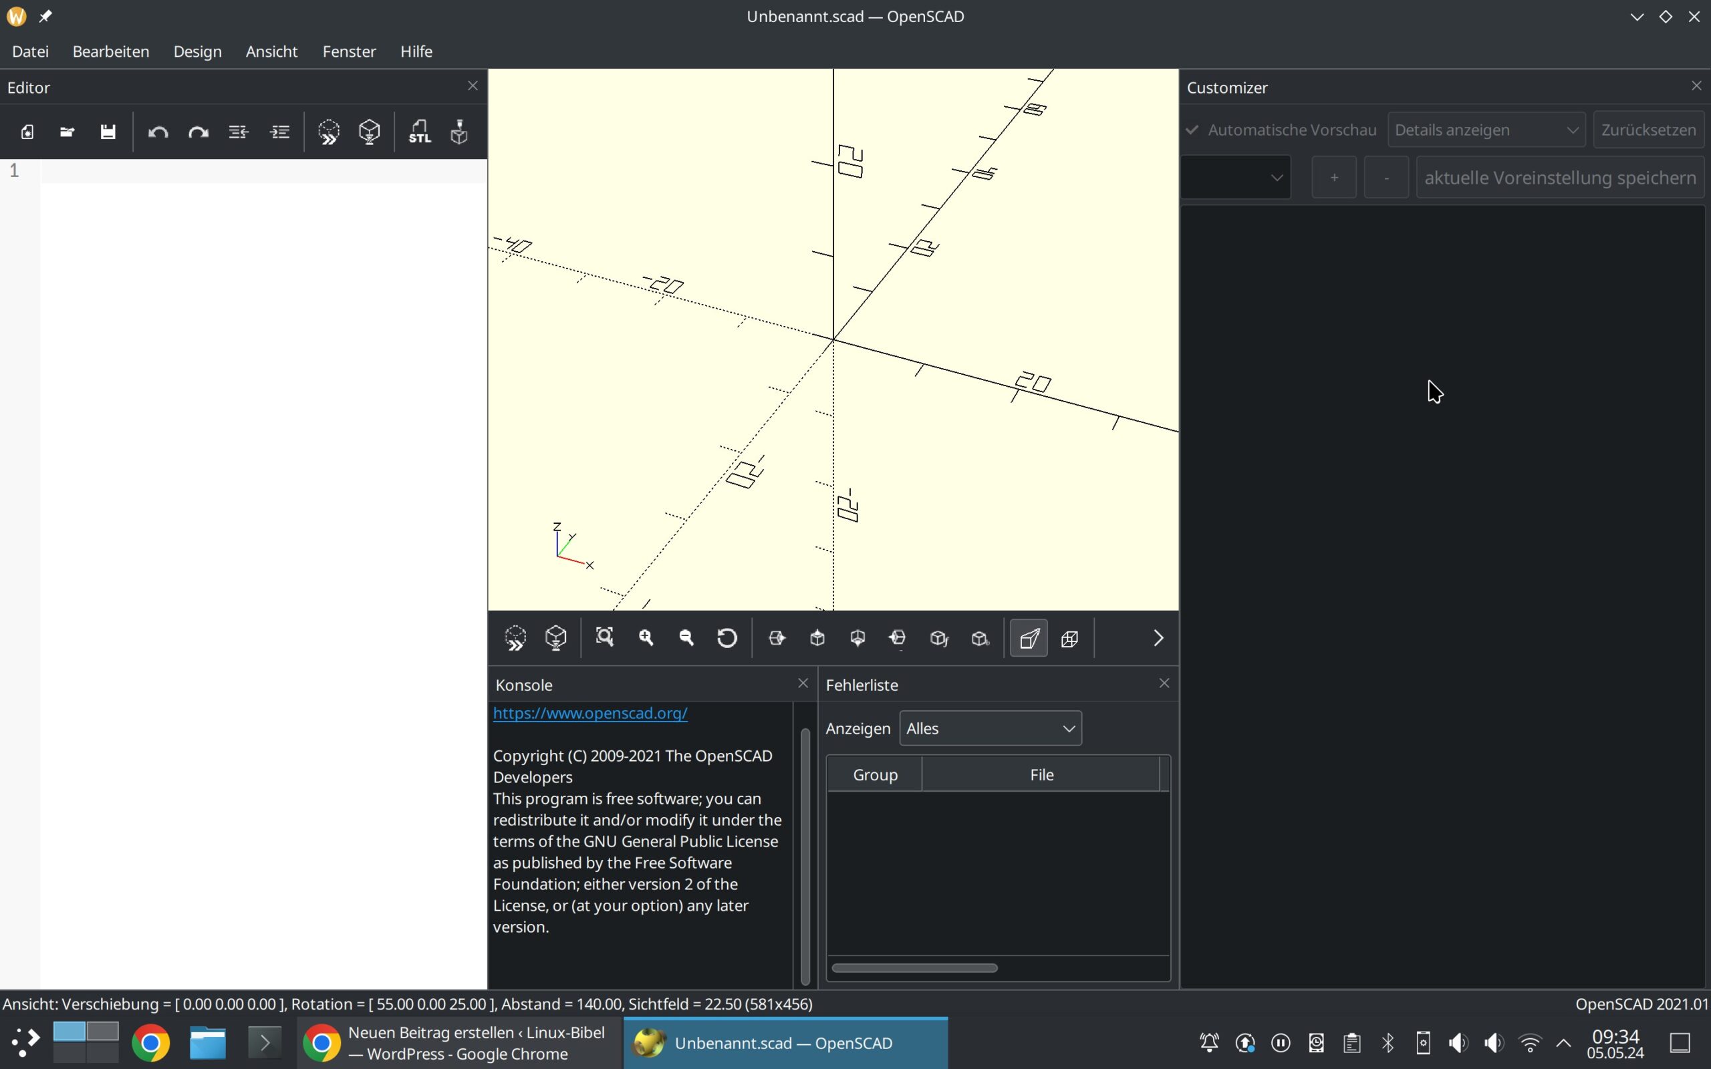Switch to the Back view cube icon
1711x1069 pixels.
(980, 637)
